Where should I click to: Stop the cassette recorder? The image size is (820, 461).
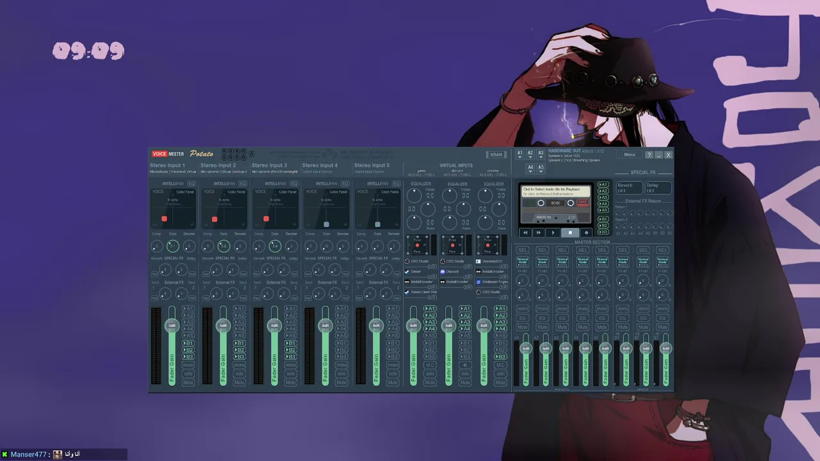[570, 232]
